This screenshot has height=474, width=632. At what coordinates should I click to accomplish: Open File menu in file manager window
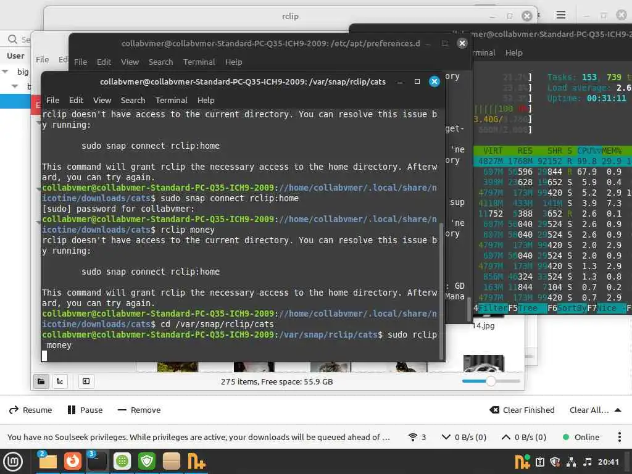tap(43, 60)
